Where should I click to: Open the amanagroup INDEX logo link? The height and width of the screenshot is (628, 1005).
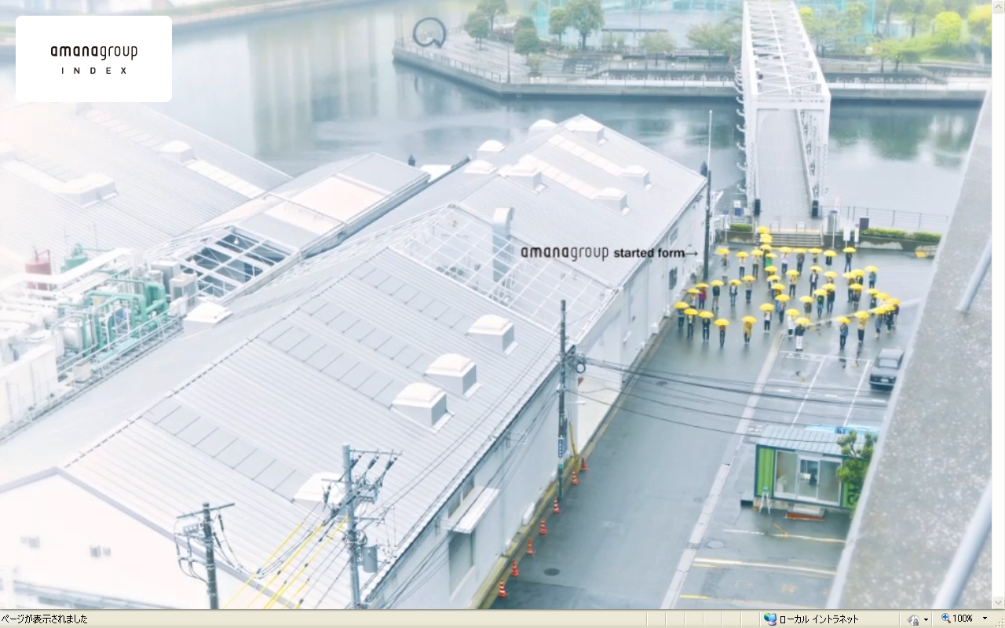click(93, 59)
